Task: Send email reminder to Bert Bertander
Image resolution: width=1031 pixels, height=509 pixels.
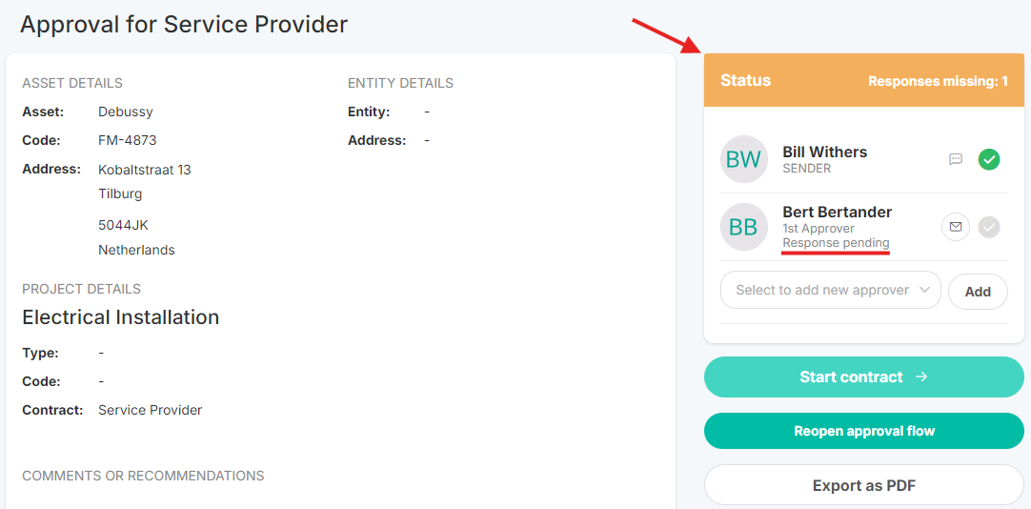Action: [x=956, y=227]
